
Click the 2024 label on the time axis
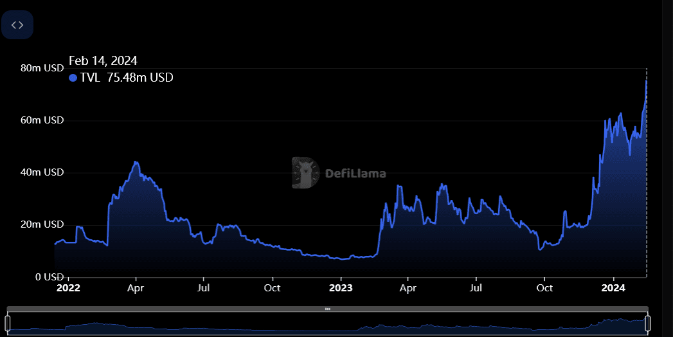pyautogui.click(x=613, y=287)
